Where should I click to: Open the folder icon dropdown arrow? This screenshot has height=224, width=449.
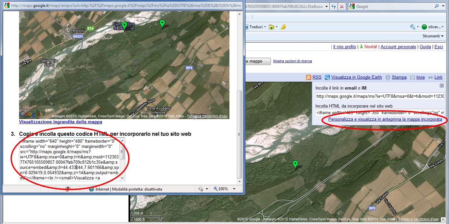click(276, 27)
